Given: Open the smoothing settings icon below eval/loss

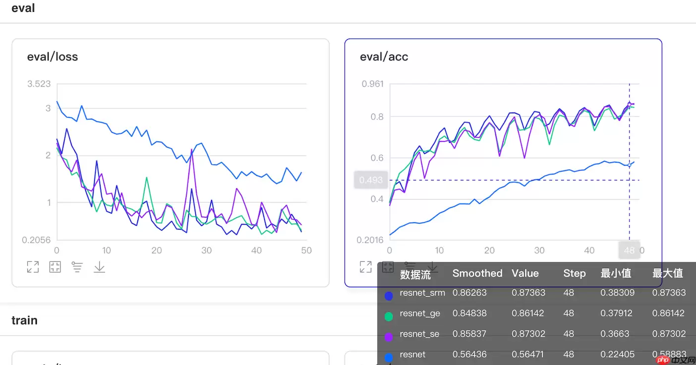Looking at the screenshot, I should pyautogui.click(x=77, y=267).
